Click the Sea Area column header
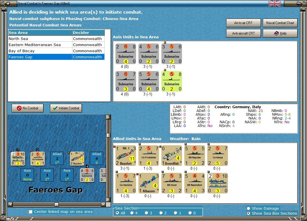This screenshot has height=221, width=307. pyautogui.click(x=40, y=32)
